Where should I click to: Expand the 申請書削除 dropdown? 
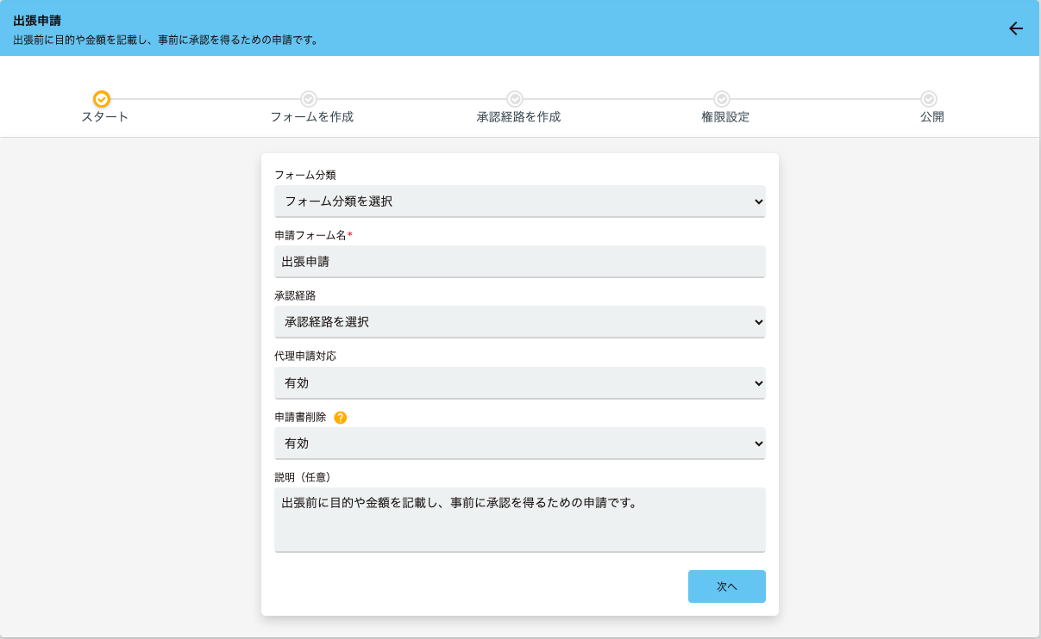(519, 443)
